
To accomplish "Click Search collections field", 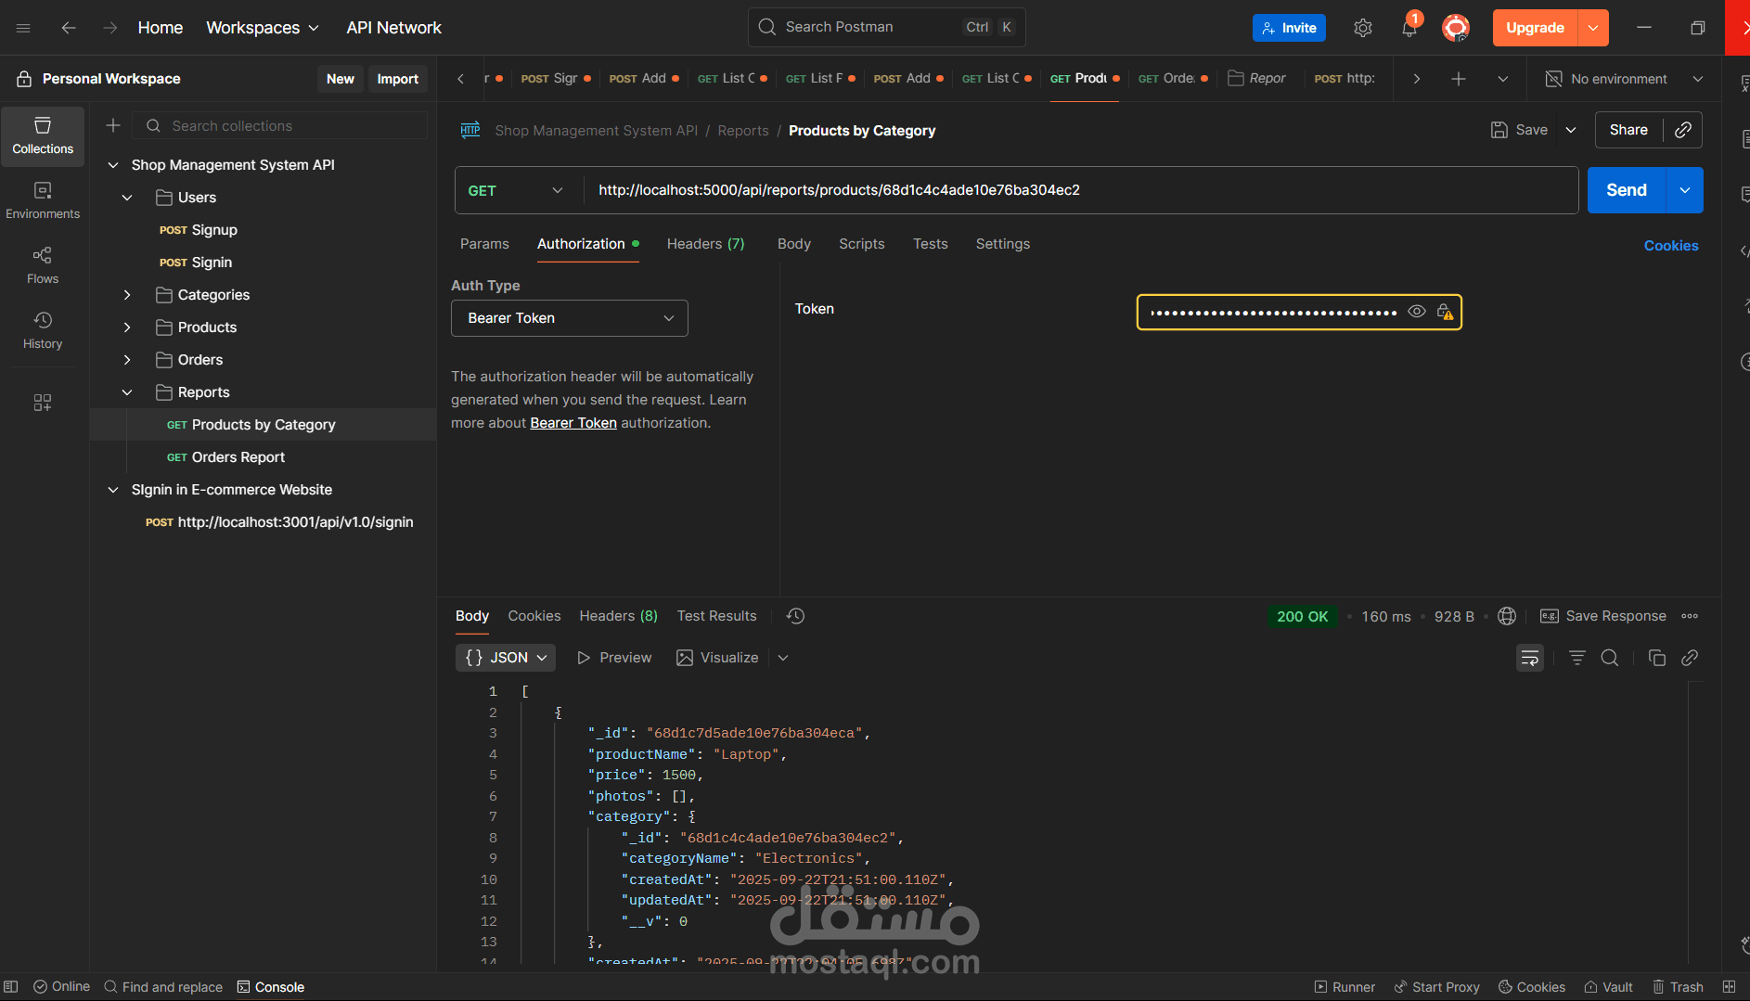I will [x=279, y=125].
